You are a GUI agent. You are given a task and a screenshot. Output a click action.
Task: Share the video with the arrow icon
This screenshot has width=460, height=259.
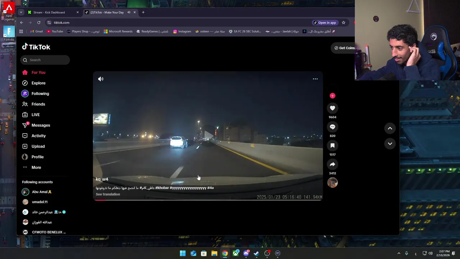coord(332,164)
